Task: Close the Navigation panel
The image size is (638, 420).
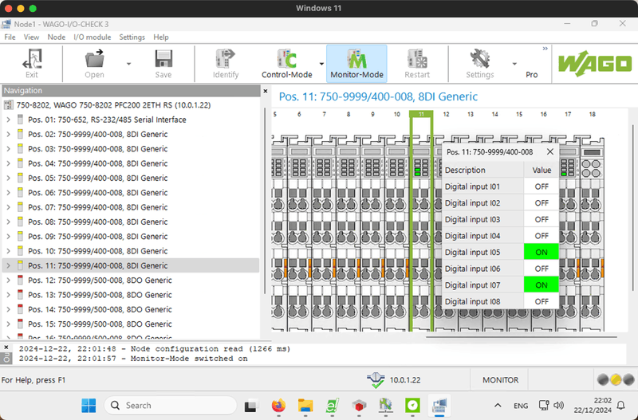Action: [x=266, y=91]
